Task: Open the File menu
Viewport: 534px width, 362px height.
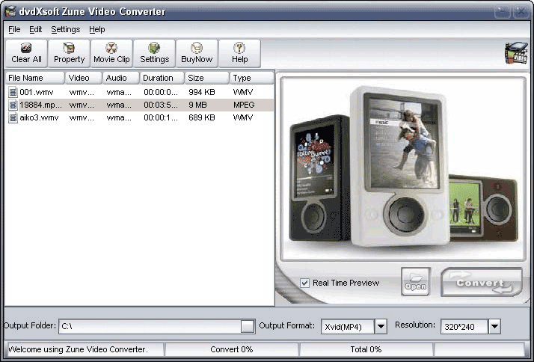Action: 14,29
